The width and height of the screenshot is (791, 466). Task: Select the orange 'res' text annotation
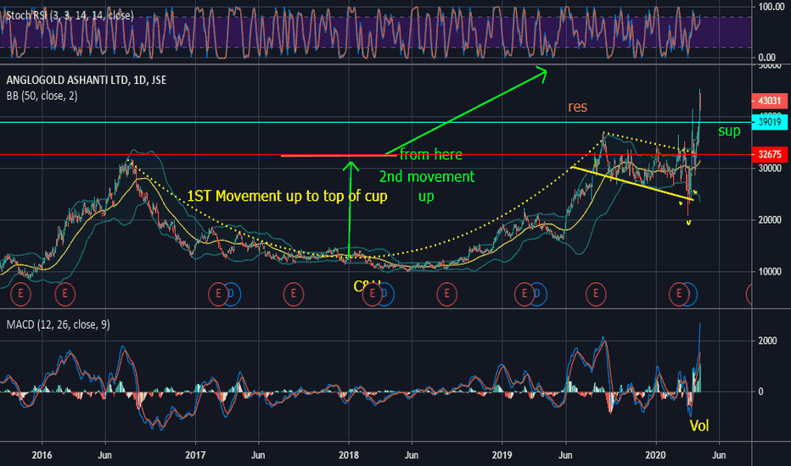(578, 107)
